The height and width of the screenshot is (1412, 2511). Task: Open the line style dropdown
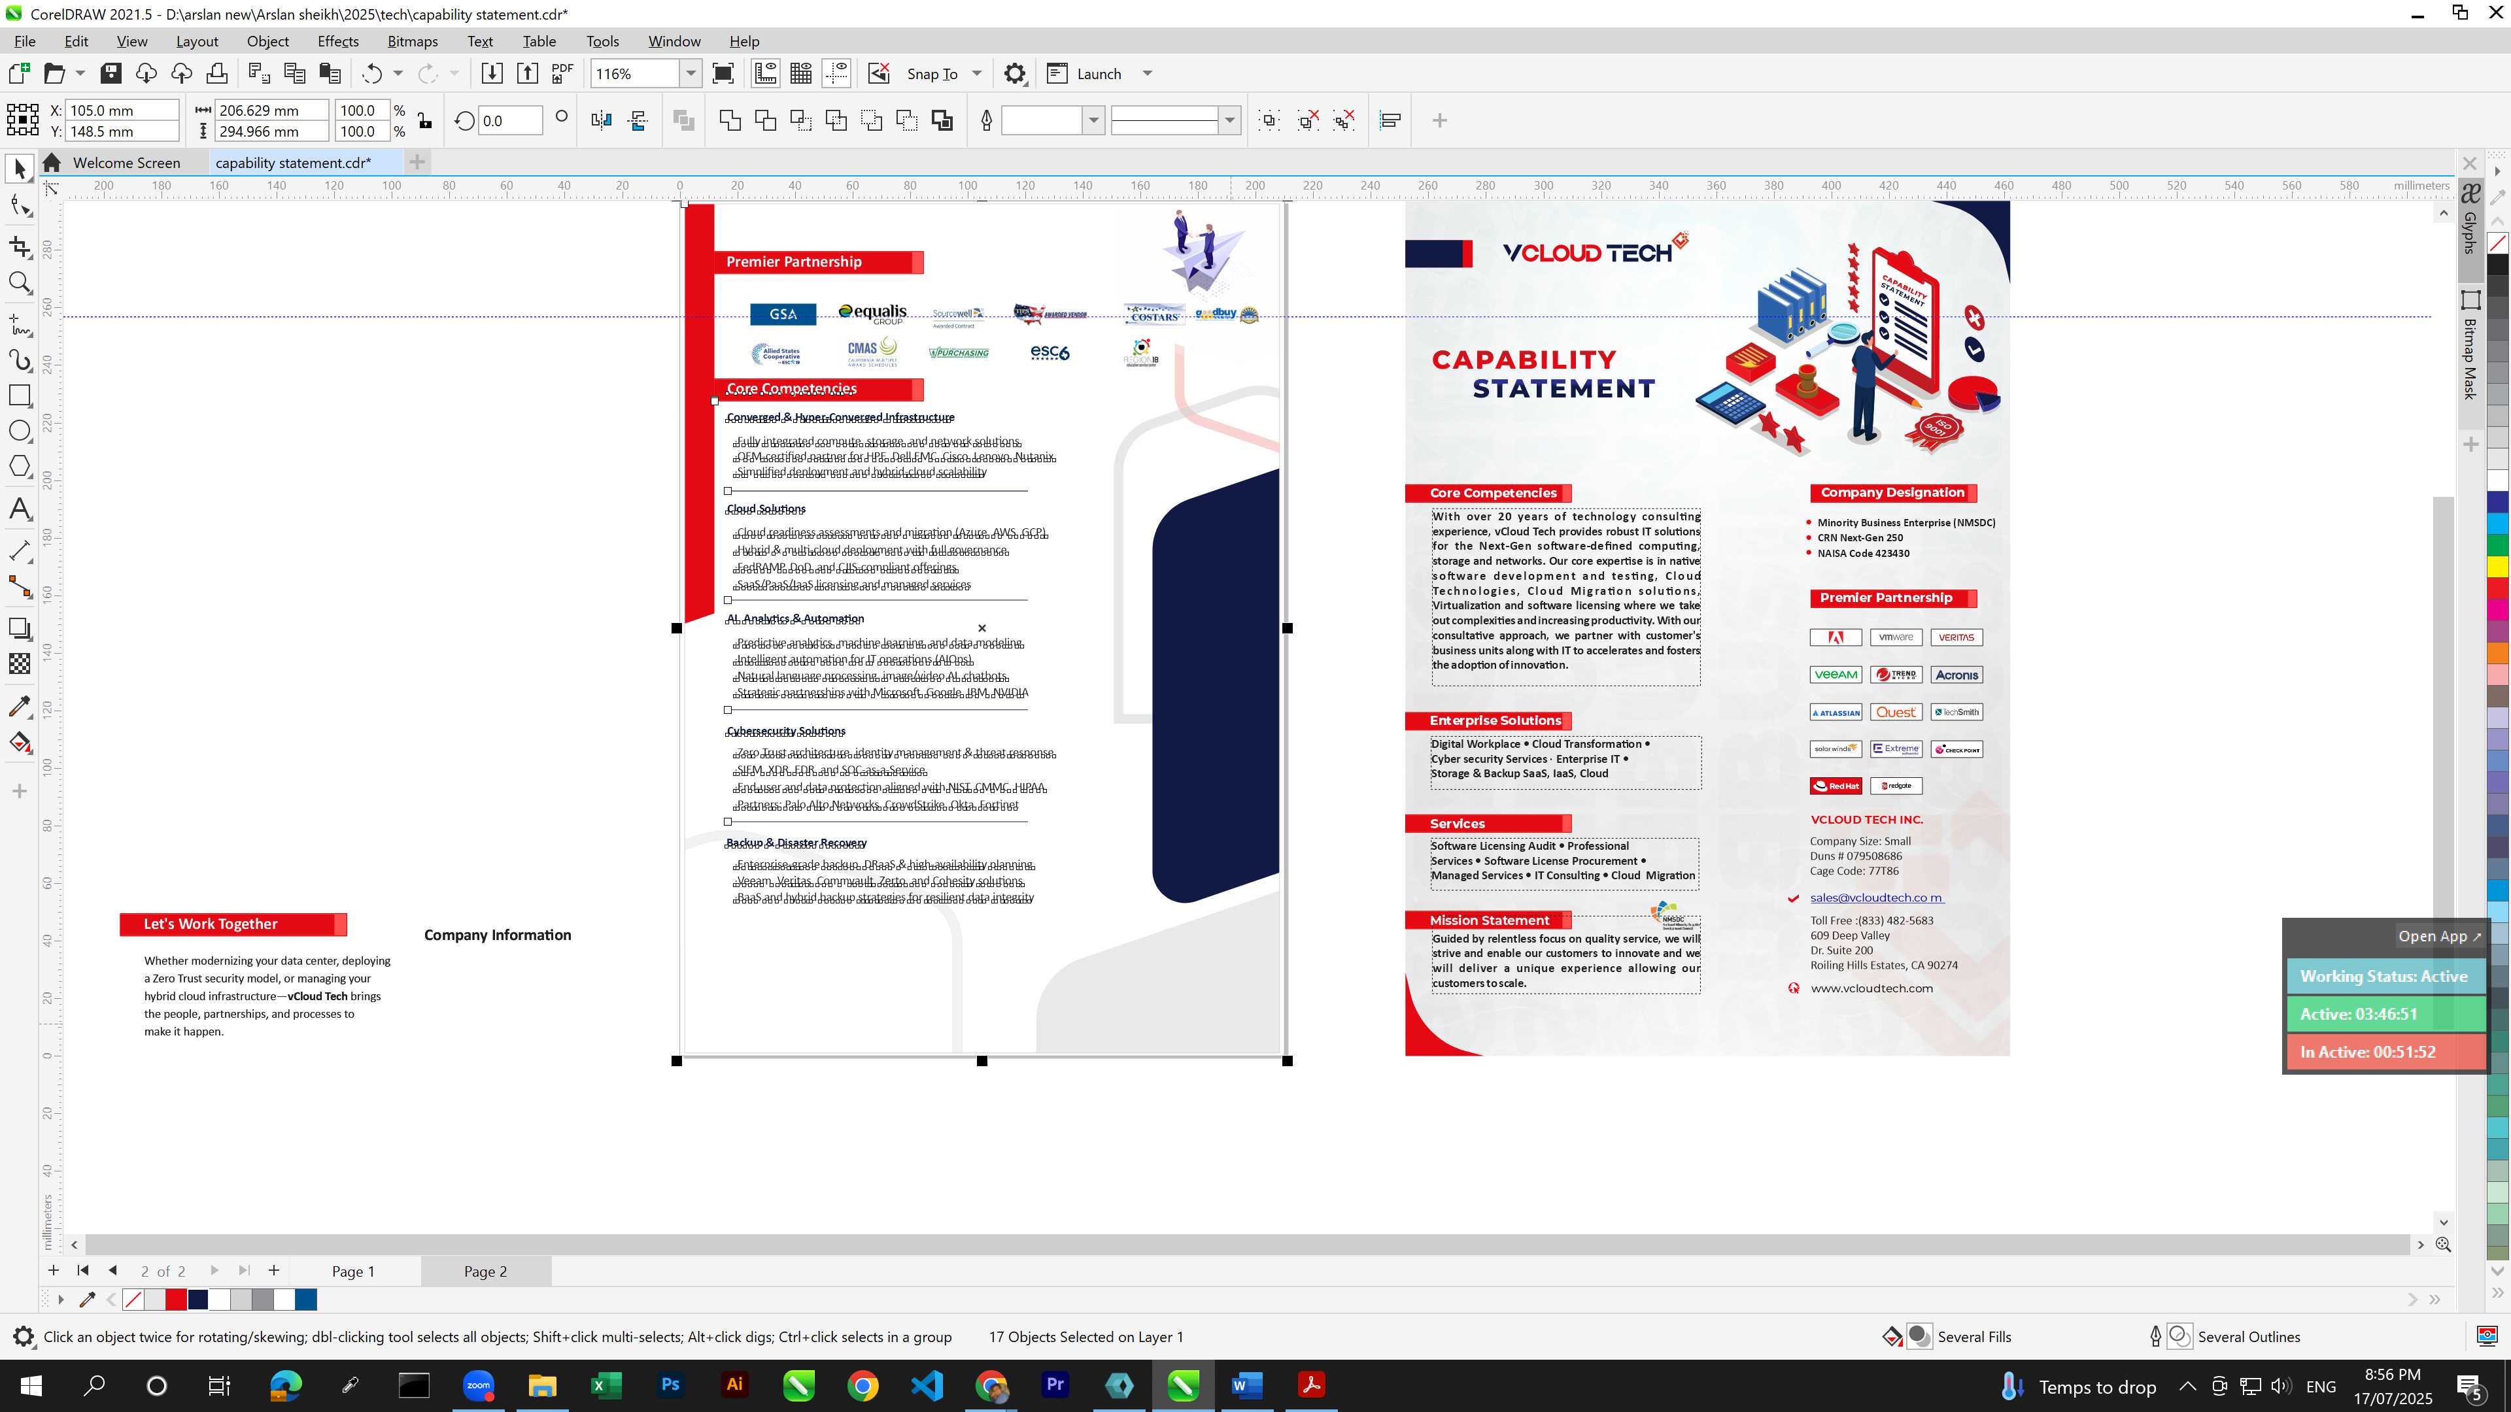1230,121
